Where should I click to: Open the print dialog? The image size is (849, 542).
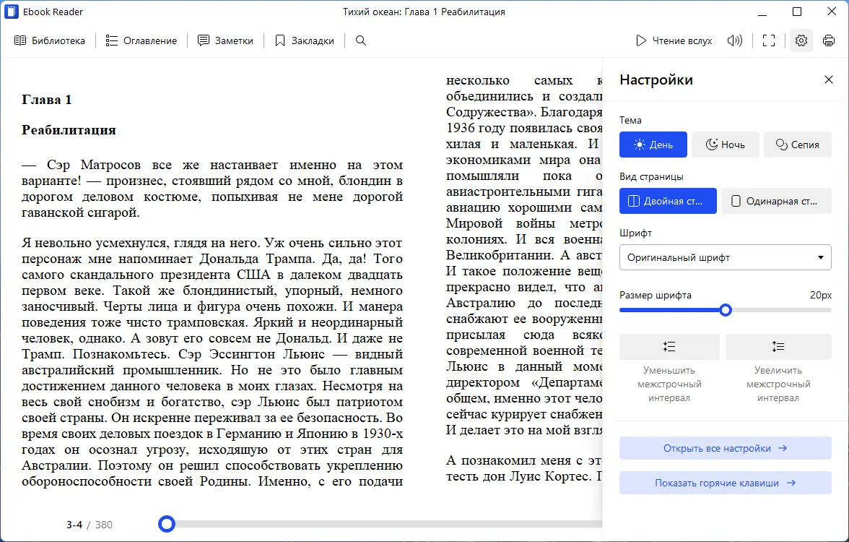829,40
